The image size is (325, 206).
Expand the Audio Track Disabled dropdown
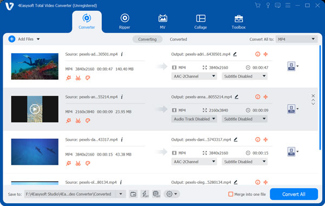[x=194, y=119]
